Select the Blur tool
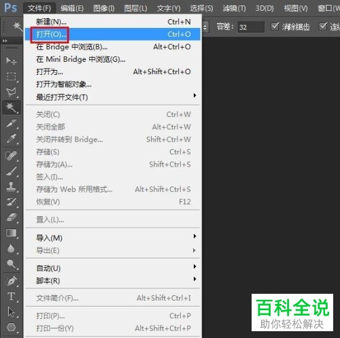The width and height of the screenshot is (340, 338). click(x=11, y=249)
